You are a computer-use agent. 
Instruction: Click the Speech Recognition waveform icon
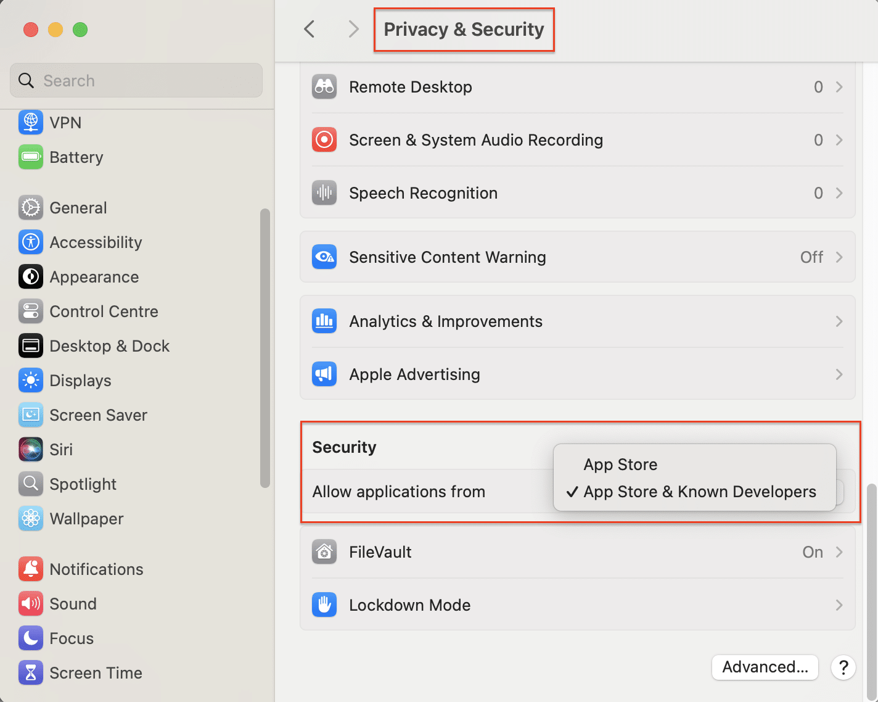(x=324, y=193)
